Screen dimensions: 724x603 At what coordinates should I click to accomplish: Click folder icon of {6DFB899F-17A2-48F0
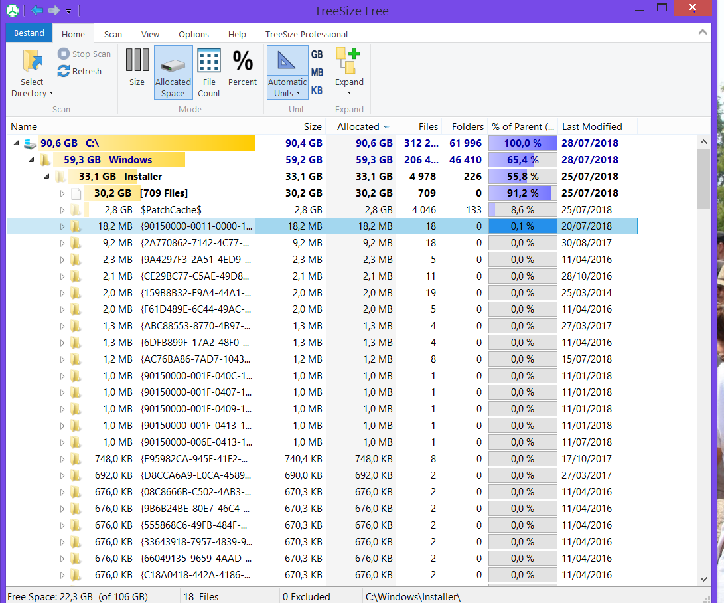tap(76, 343)
